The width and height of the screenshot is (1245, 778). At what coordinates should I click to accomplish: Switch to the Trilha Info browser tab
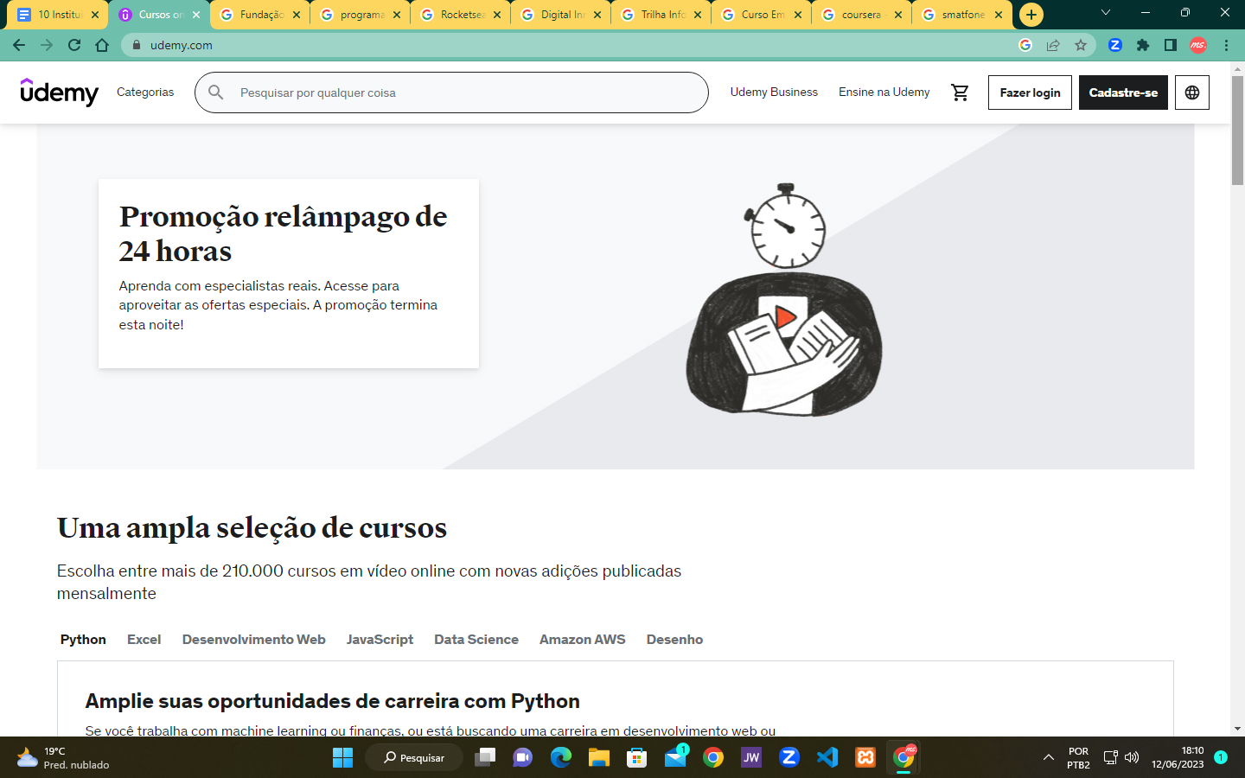click(x=661, y=15)
